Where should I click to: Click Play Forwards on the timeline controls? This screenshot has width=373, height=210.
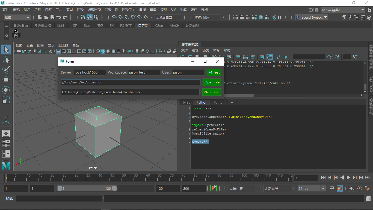click(x=348, y=177)
